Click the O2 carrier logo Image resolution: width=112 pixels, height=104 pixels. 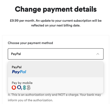tap(20, 88)
